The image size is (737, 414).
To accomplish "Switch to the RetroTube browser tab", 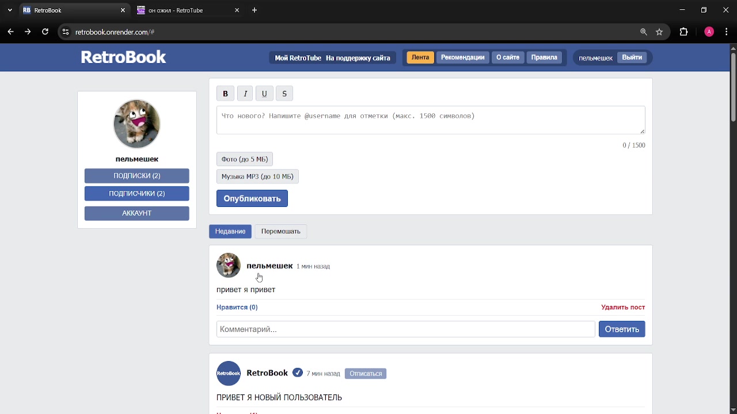I will tap(184, 10).
